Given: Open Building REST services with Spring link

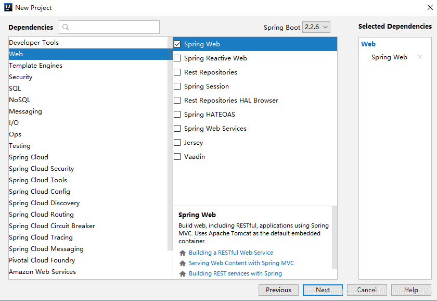Looking at the screenshot, I should tap(235, 273).
